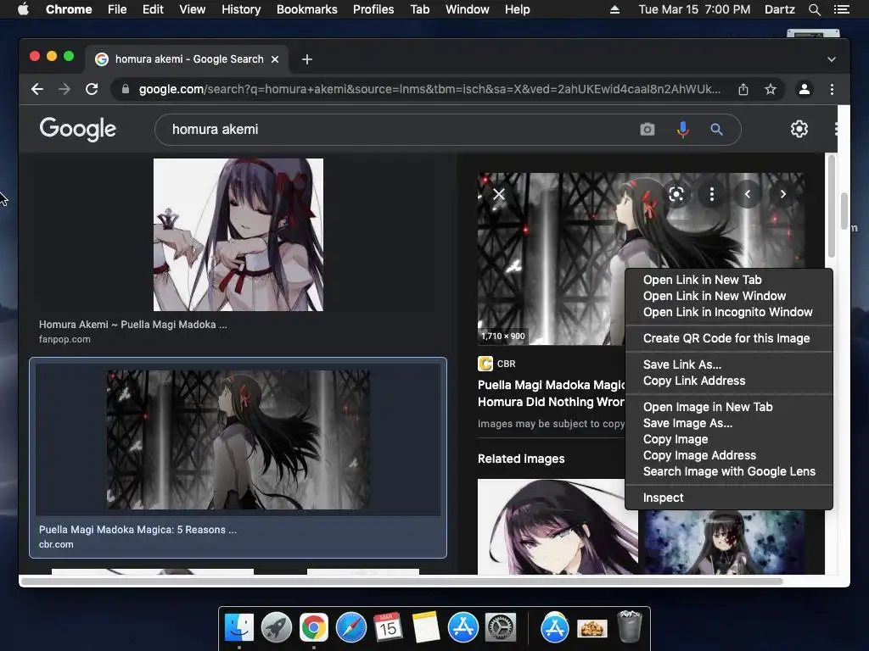
Task: Click Puella Magi Madoka Magica: 5 Reasons link
Action: [137, 530]
